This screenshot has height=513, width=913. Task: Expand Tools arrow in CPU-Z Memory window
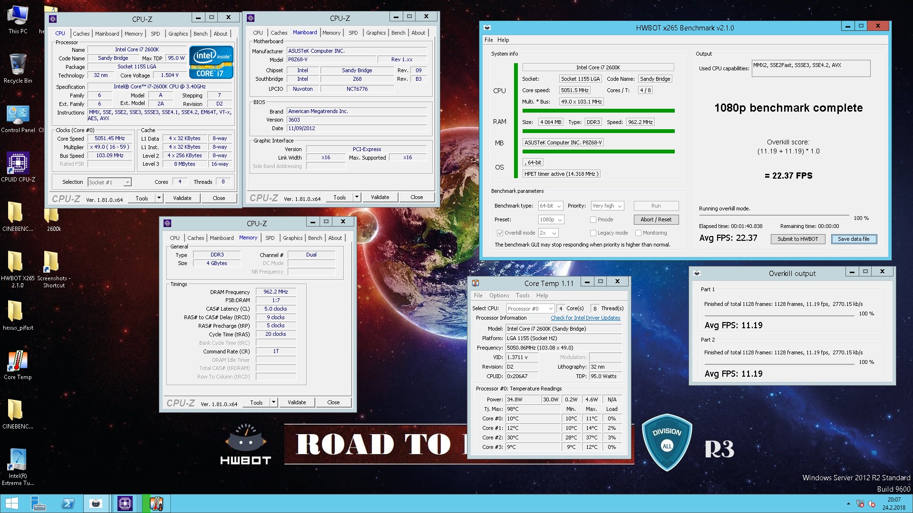(x=273, y=402)
